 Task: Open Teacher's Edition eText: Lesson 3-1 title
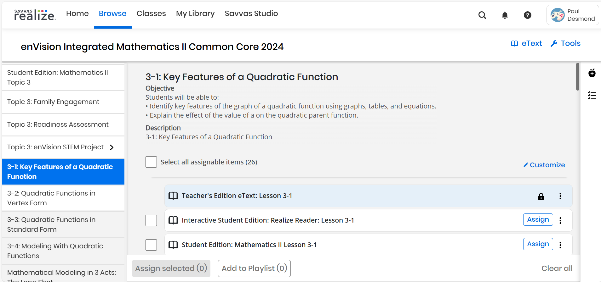237,196
